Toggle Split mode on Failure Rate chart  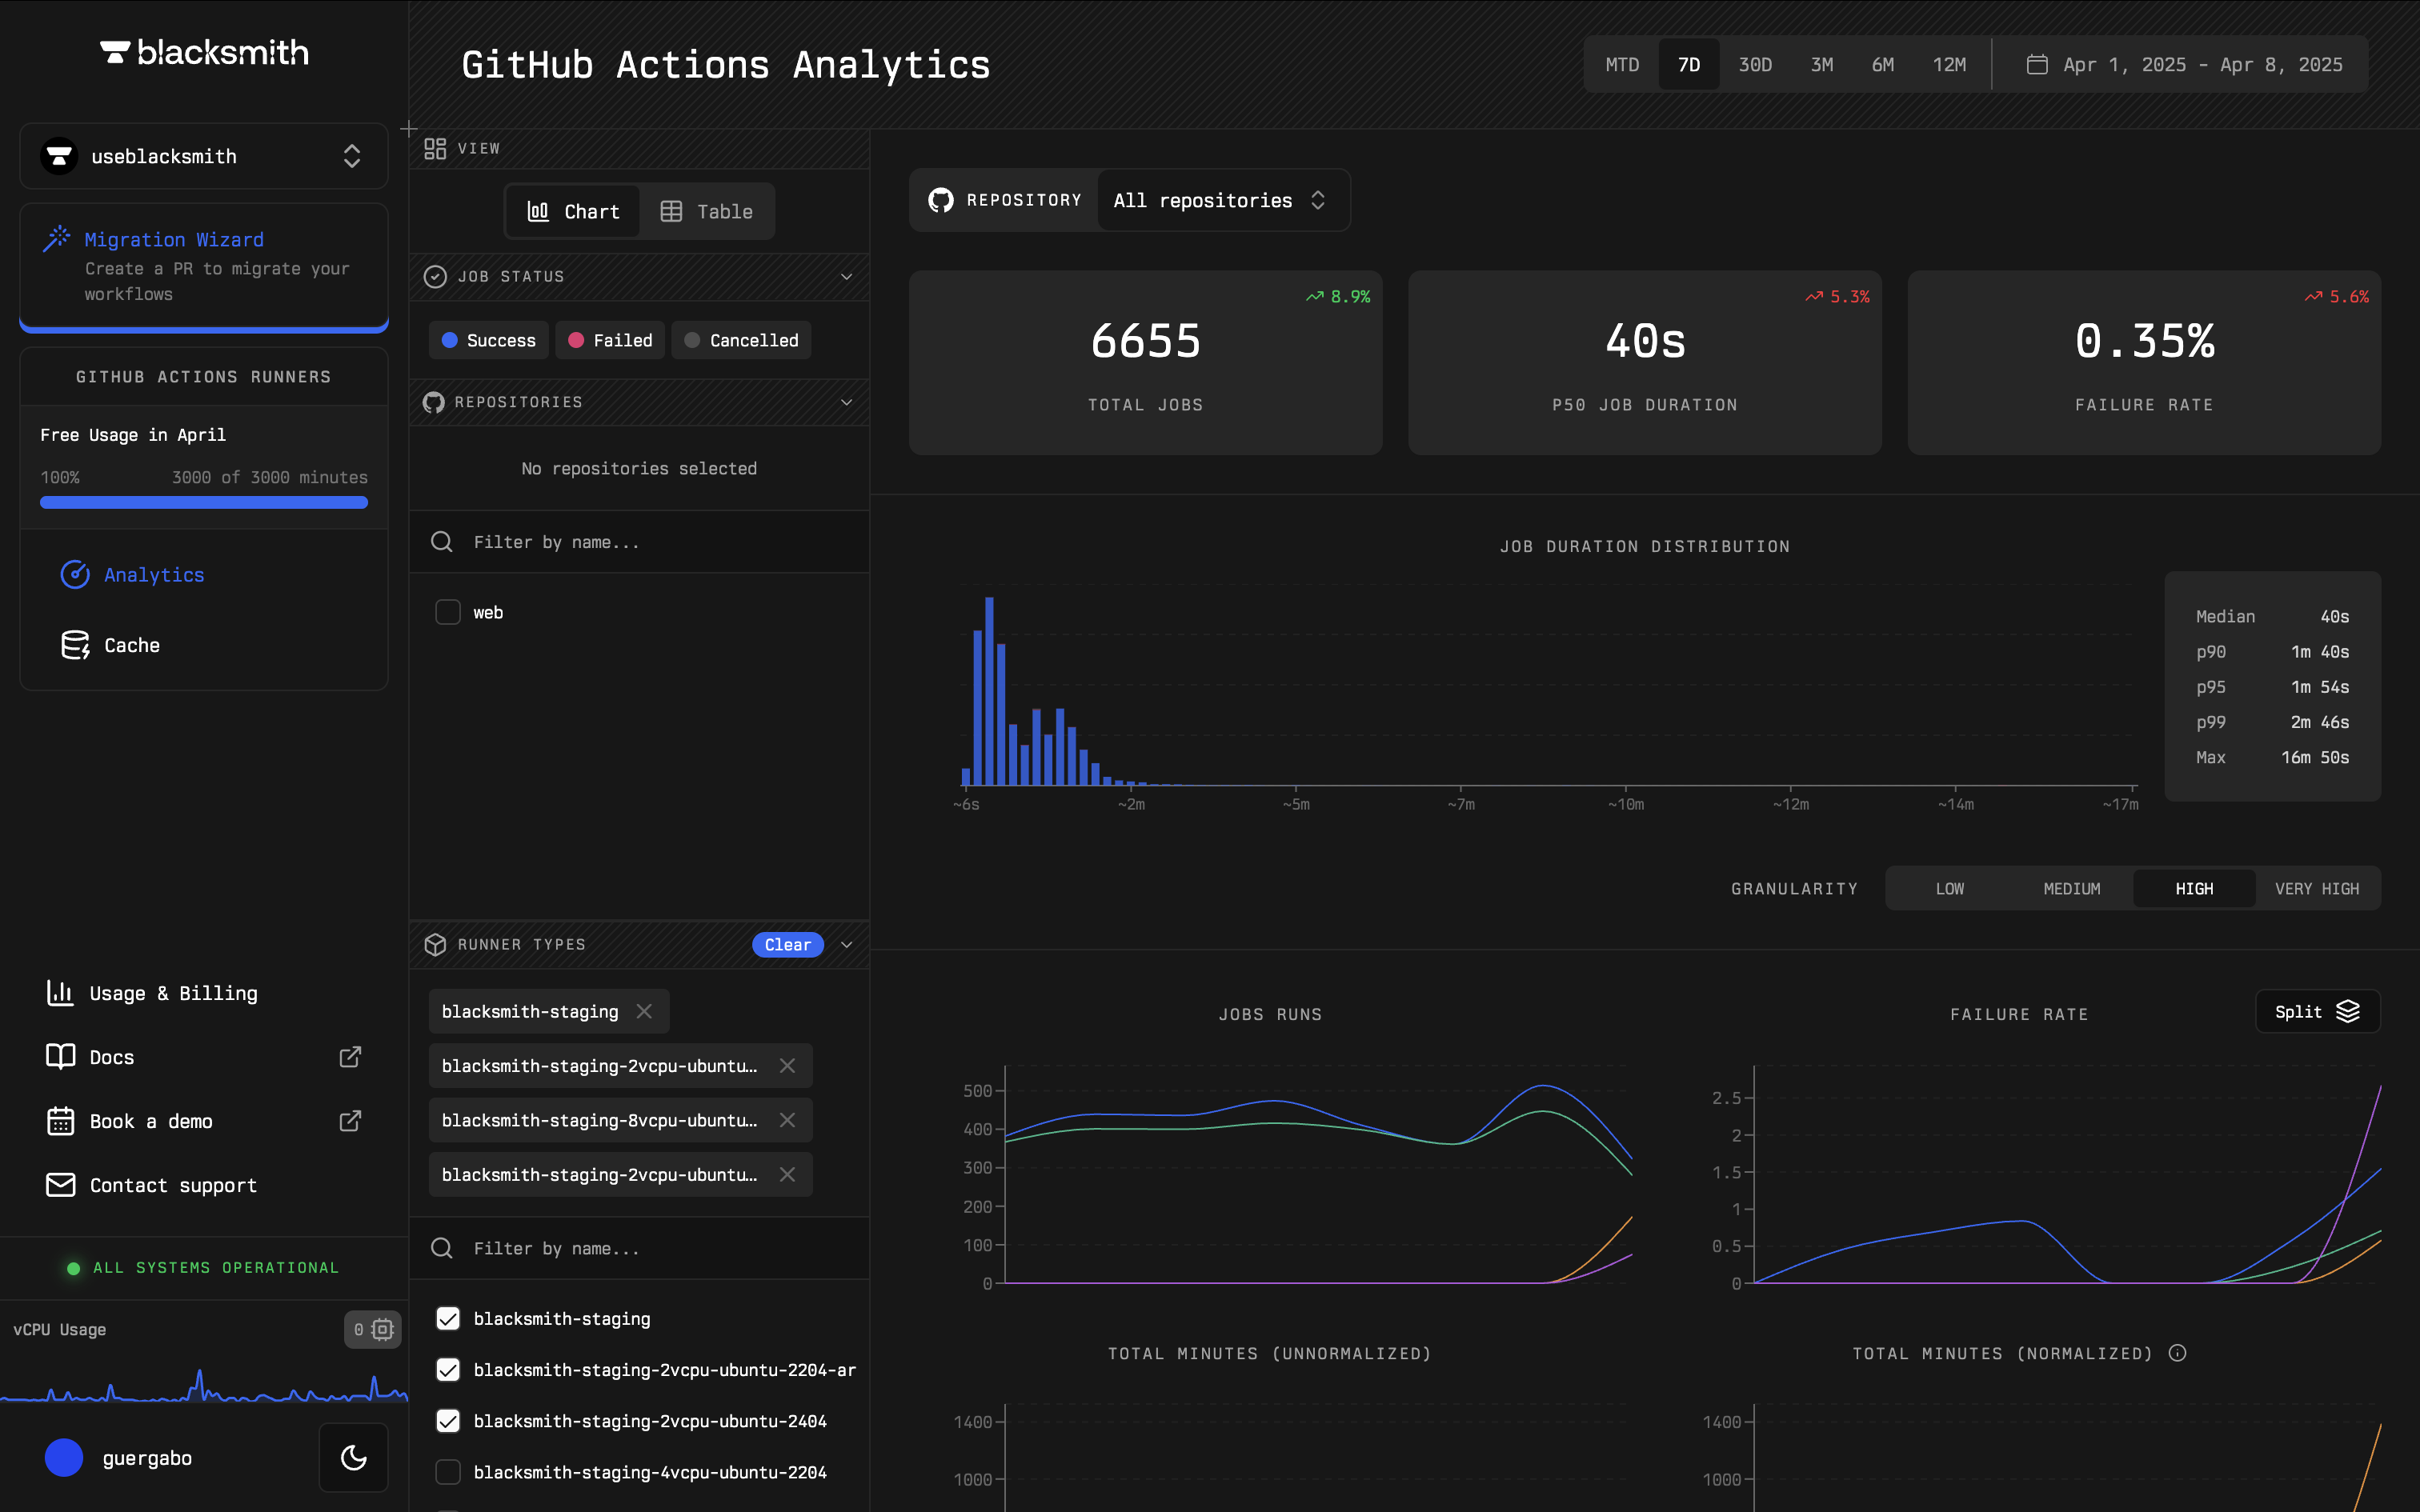pos(2317,1011)
